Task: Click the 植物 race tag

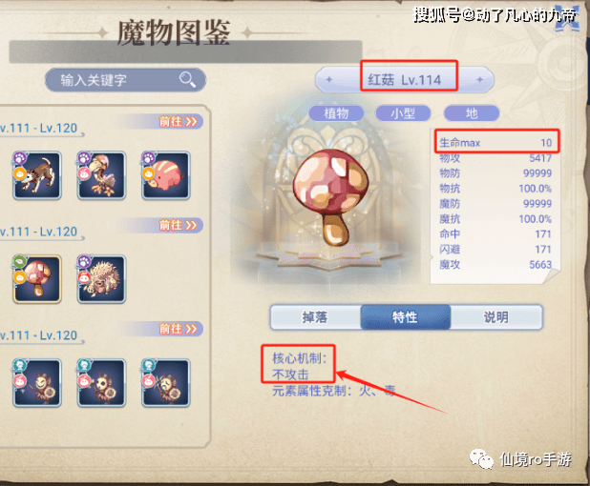Action: pyautogui.click(x=336, y=113)
